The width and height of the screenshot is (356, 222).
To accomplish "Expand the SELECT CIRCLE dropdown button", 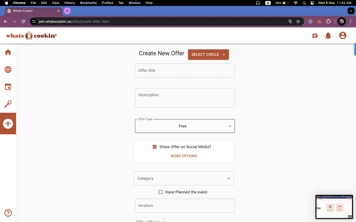I will point(208,54).
